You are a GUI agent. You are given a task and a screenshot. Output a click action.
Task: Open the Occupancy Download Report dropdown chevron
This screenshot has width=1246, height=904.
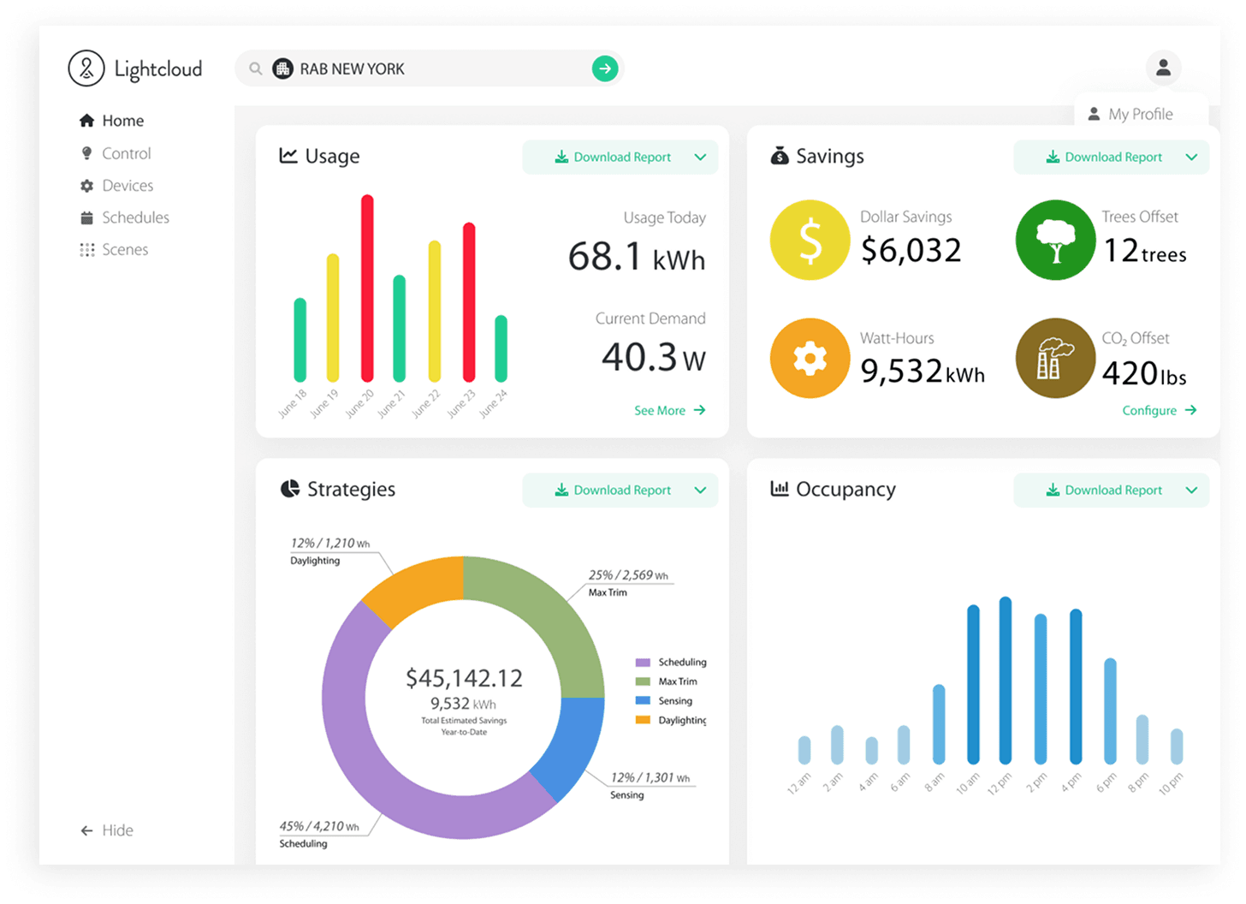(1191, 490)
